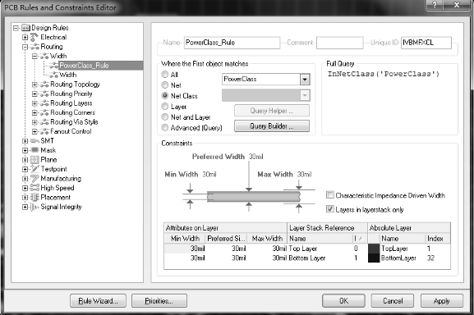The width and height of the screenshot is (474, 315).
Task: Click the BottomLayer color swatch
Action: pyautogui.click(x=374, y=258)
